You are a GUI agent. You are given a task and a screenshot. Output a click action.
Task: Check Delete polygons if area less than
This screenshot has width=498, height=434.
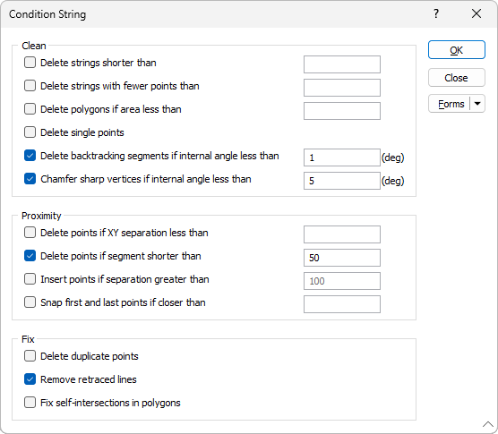[x=30, y=109]
